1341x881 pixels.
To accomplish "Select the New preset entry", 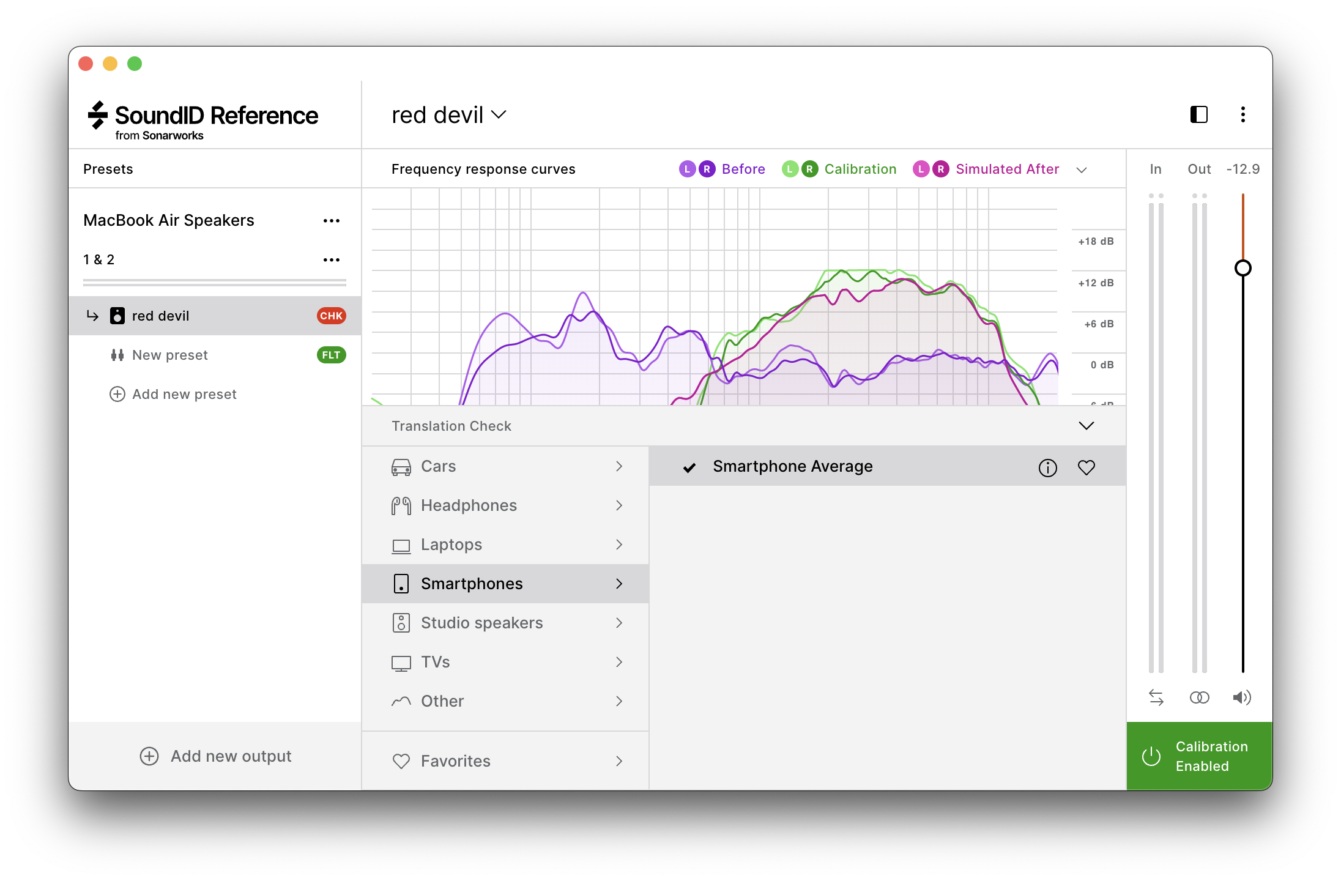I will (215, 355).
